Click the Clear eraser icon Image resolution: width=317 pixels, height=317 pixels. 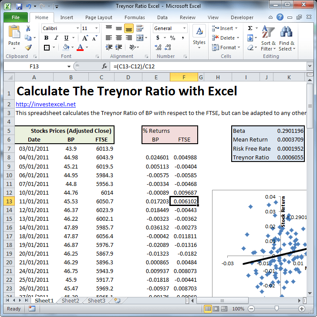coord(250,47)
